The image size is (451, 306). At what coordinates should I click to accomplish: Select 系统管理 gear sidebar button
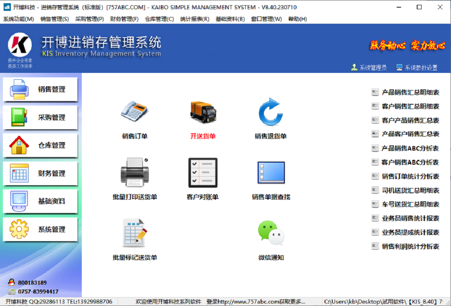40,229
